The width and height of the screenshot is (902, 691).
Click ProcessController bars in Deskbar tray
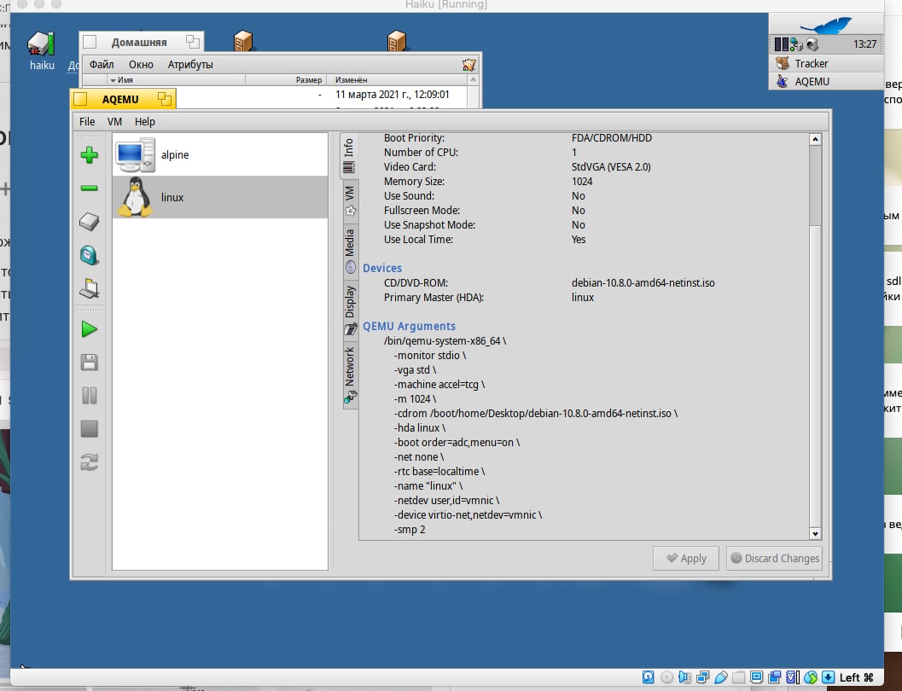tap(781, 44)
